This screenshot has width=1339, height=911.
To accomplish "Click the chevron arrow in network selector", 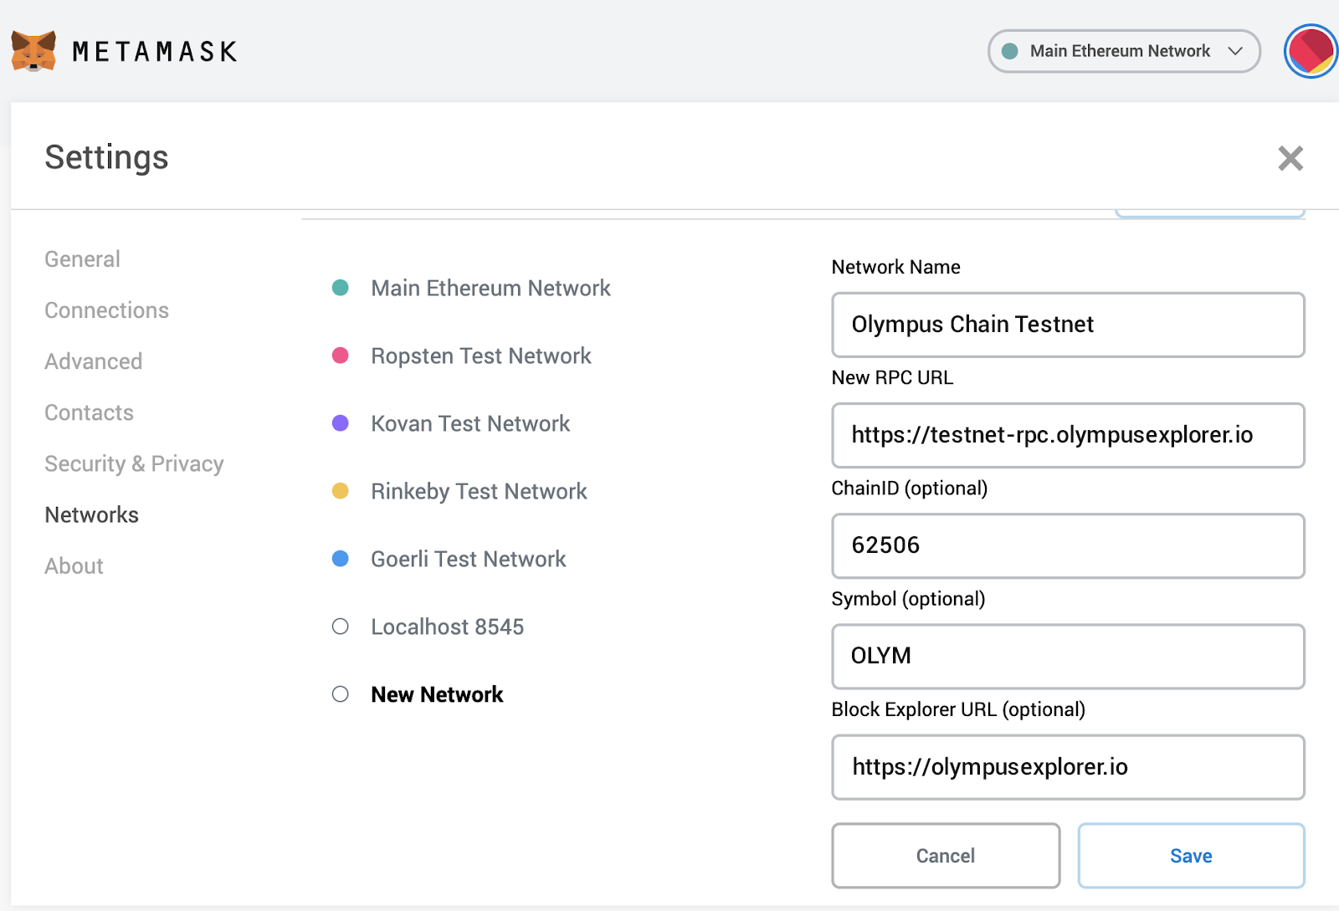I will tap(1235, 51).
